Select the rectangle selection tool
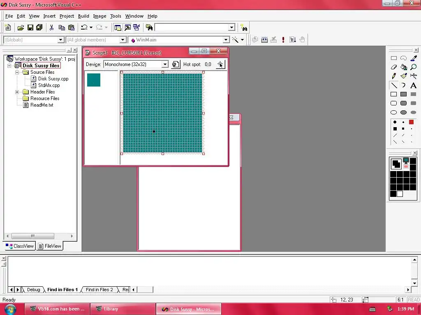The height and width of the screenshot is (315, 421). (x=393, y=58)
